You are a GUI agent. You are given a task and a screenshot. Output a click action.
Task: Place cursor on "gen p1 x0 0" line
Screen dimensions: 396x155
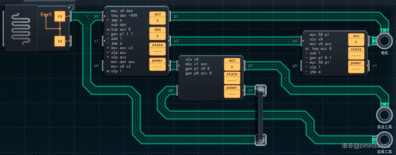click(x=197, y=69)
